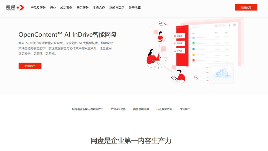Jump to 成功客户 section tab
The width and height of the screenshot is (268, 151).
point(185,109)
